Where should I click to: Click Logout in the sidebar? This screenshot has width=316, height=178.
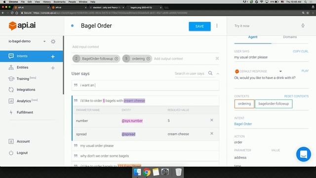click(22, 153)
